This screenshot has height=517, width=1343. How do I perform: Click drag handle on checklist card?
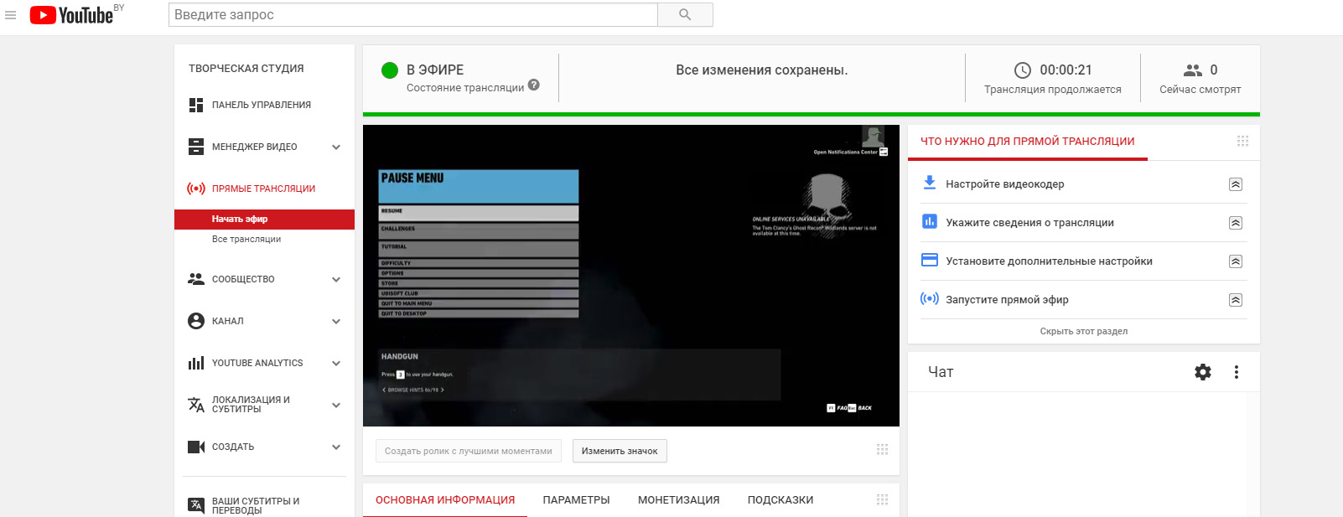1242,141
